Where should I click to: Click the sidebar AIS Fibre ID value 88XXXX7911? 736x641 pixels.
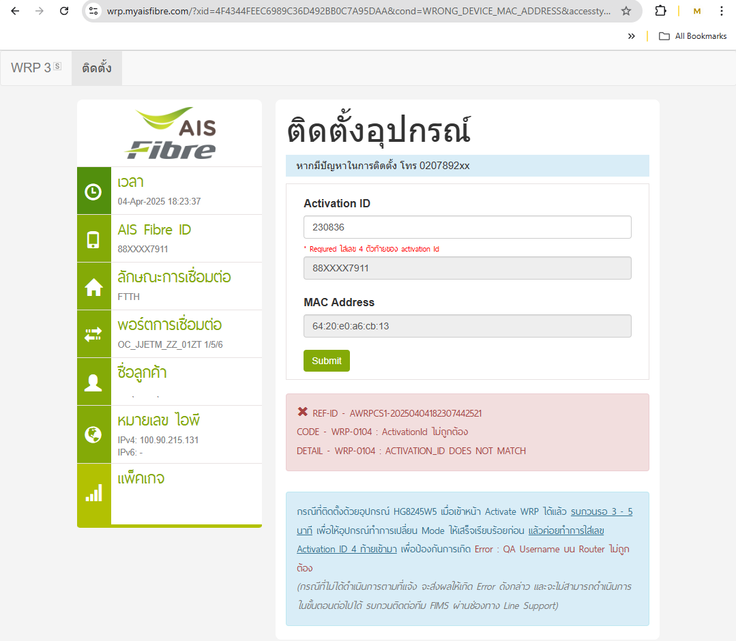click(143, 249)
